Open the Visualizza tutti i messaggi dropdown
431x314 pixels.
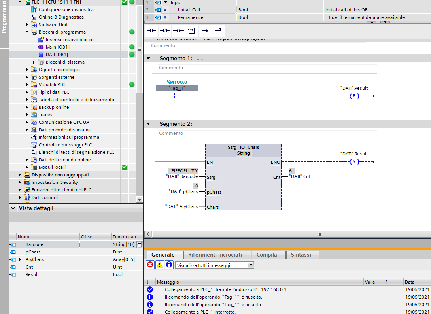point(251,265)
